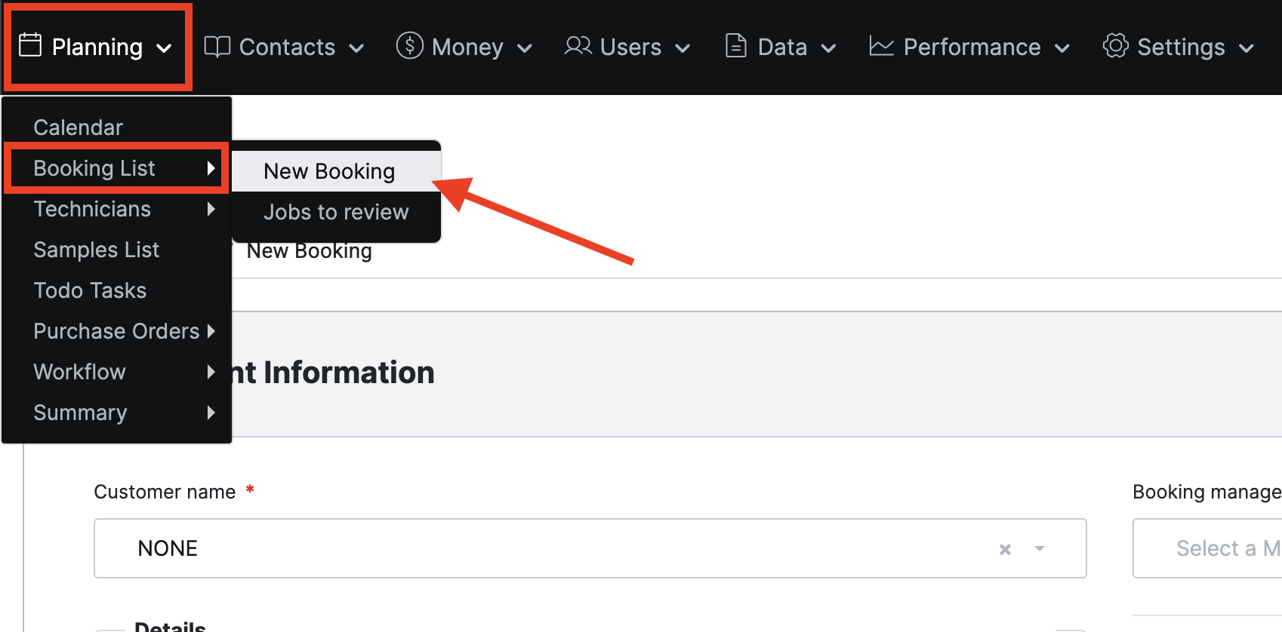Image resolution: width=1282 pixels, height=632 pixels.
Task: Expand the Customer name dropdown arrow
Action: (1040, 549)
